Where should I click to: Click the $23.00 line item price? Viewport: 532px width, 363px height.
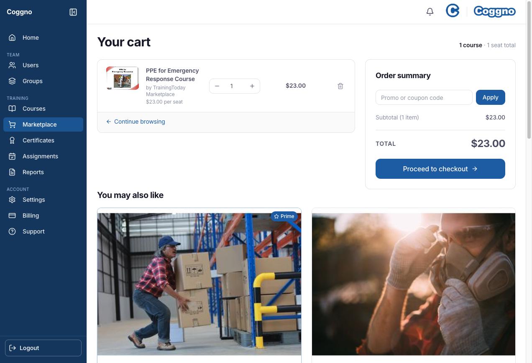point(296,86)
